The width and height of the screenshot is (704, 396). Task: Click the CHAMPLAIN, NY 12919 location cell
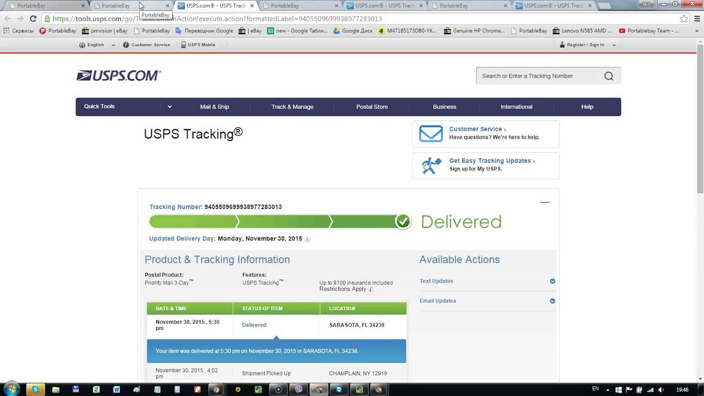(x=358, y=373)
